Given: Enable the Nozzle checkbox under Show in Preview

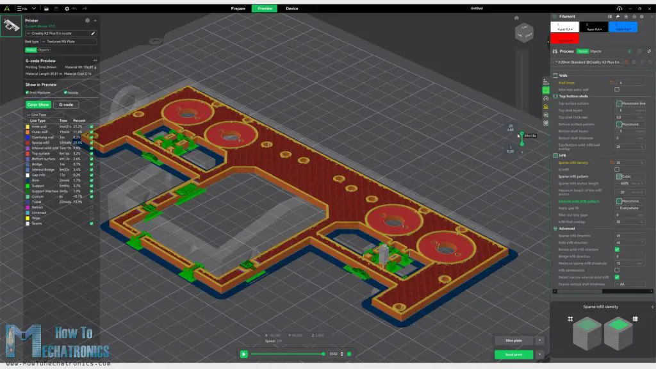Looking at the screenshot, I should pyautogui.click(x=65, y=92).
